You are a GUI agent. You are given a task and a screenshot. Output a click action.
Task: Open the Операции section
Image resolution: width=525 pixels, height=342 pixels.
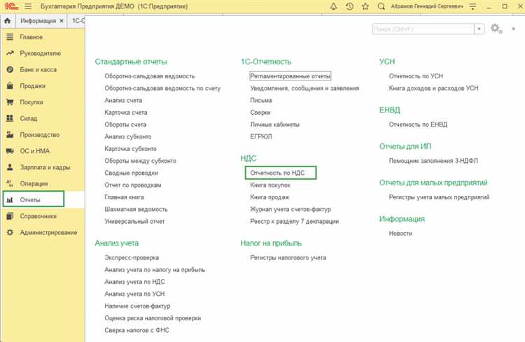34,184
